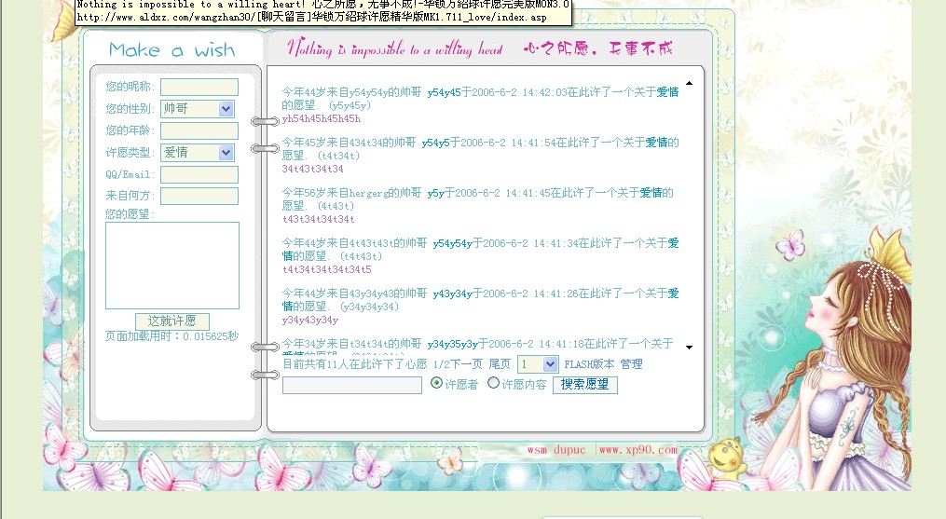Focus the 您的昵称 nickname field

coord(199,88)
